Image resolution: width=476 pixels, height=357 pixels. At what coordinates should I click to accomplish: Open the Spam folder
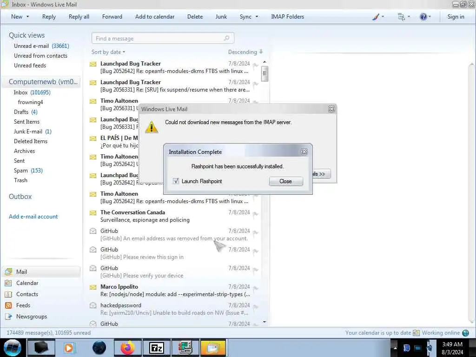coord(28,170)
